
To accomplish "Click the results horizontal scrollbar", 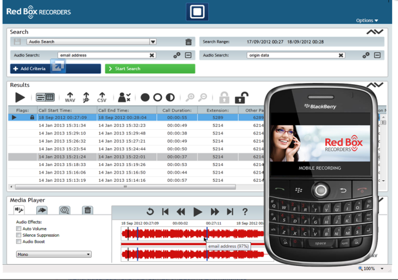I will click(x=125, y=187).
